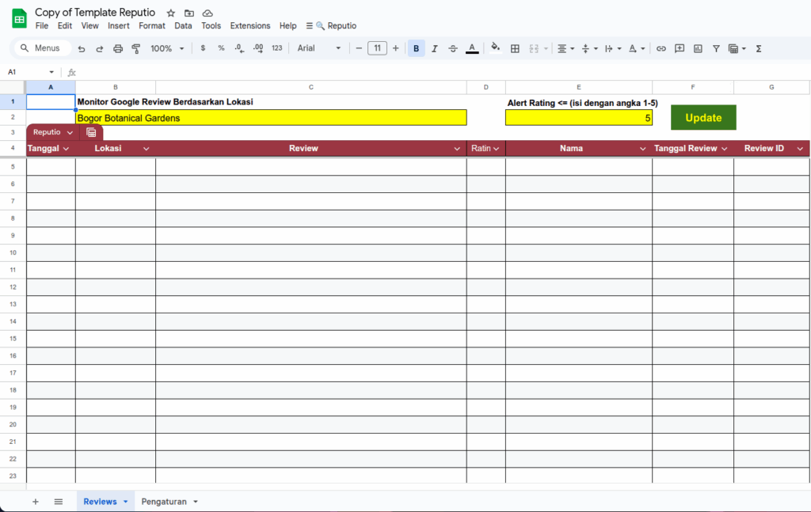
Task: Open the Arial font dropdown
Action: (318, 48)
